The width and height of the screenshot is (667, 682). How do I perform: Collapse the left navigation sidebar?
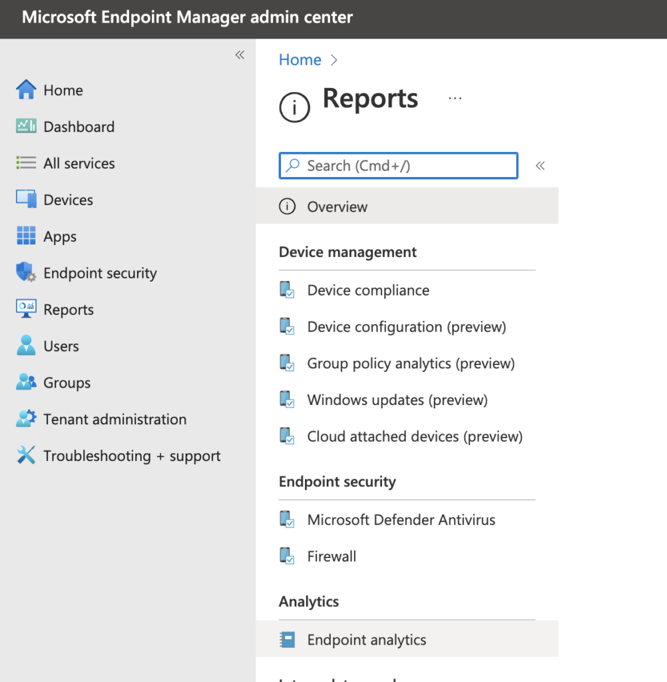[240, 55]
